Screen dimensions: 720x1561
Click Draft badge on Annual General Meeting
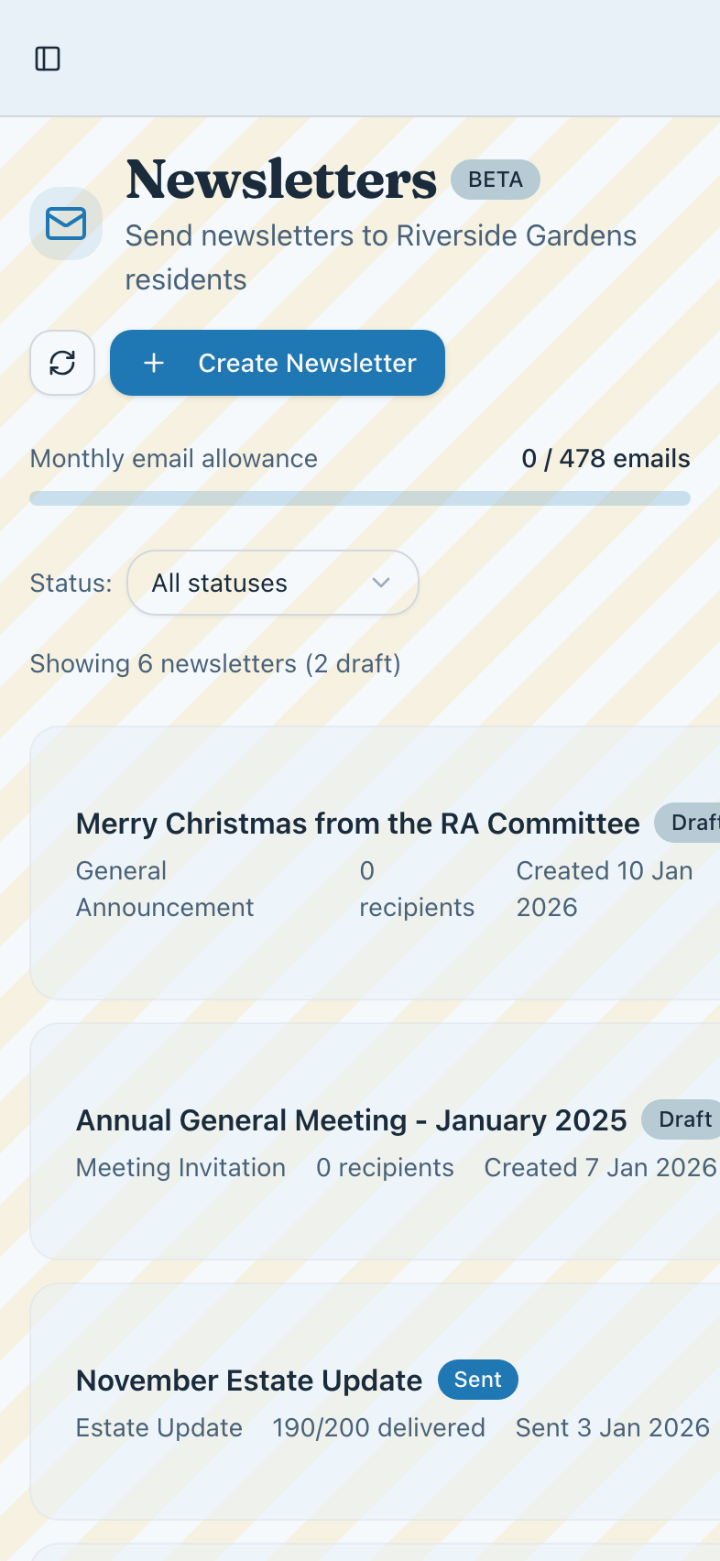click(x=683, y=1119)
